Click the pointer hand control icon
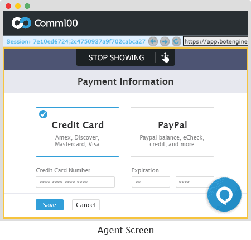This screenshot has height=240, width=251. click(x=165, y=57)
